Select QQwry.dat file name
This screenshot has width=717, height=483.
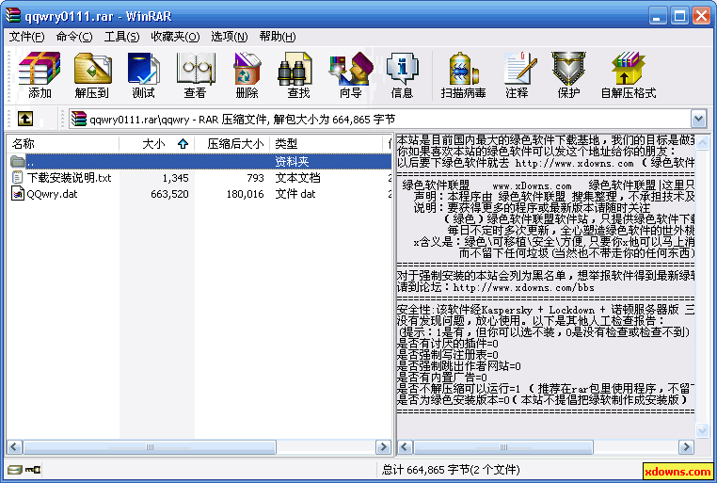(52, 194)
